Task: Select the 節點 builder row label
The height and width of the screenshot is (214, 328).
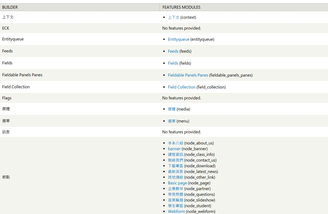Action: coord(6,177)
